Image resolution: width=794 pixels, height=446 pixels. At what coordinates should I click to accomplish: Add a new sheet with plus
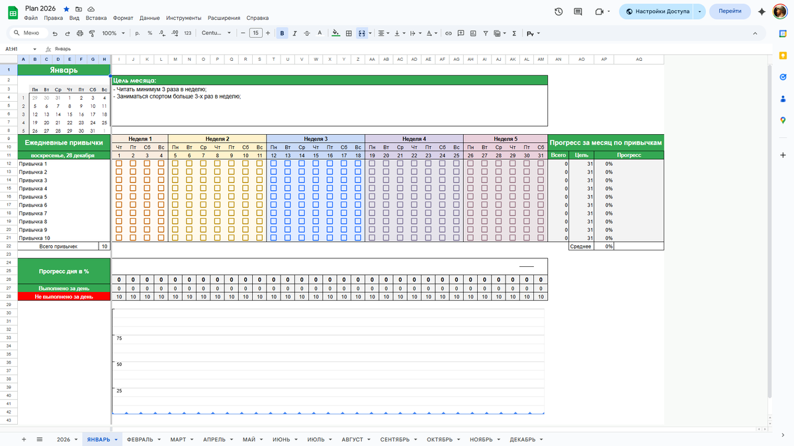coord(24,439)
